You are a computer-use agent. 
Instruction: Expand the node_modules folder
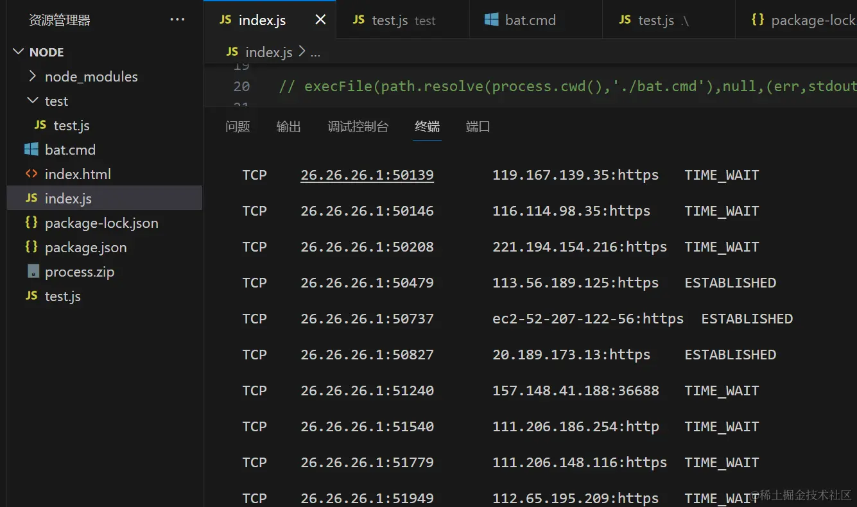coord(33,76)
